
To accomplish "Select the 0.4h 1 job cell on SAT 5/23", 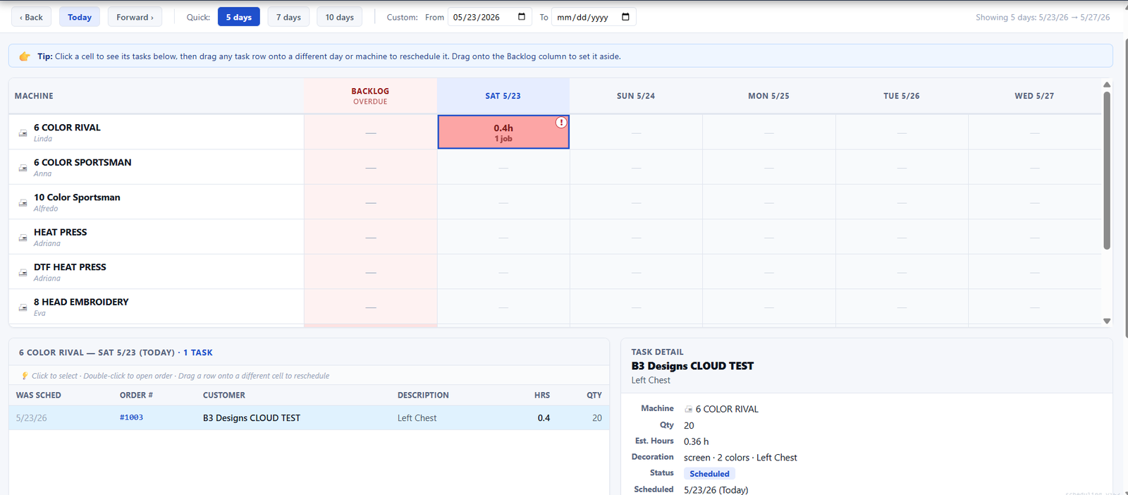I will [x=503, y=132].
